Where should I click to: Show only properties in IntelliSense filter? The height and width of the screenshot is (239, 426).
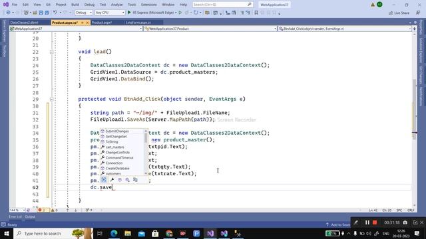(112, 180)
